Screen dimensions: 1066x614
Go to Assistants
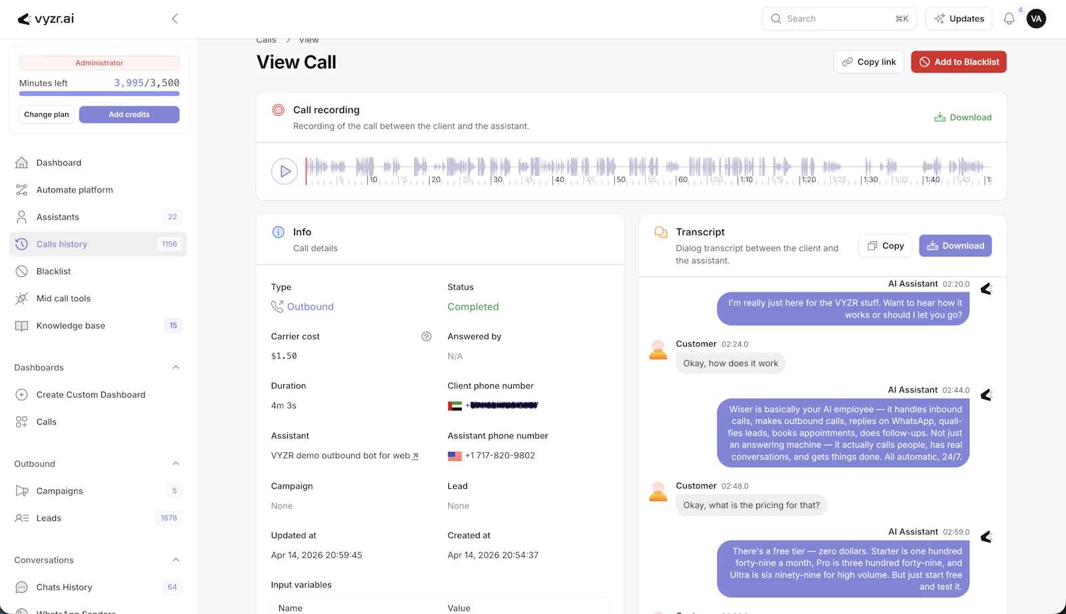click(98, 217)
